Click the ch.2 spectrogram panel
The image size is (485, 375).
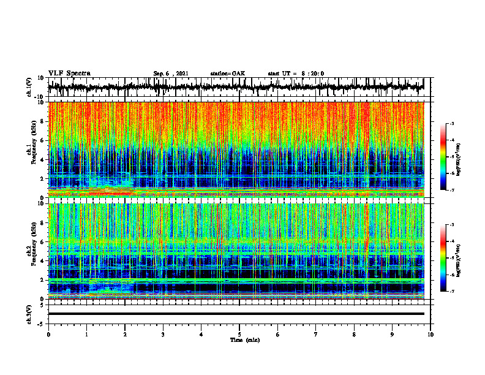pos(236,251)
